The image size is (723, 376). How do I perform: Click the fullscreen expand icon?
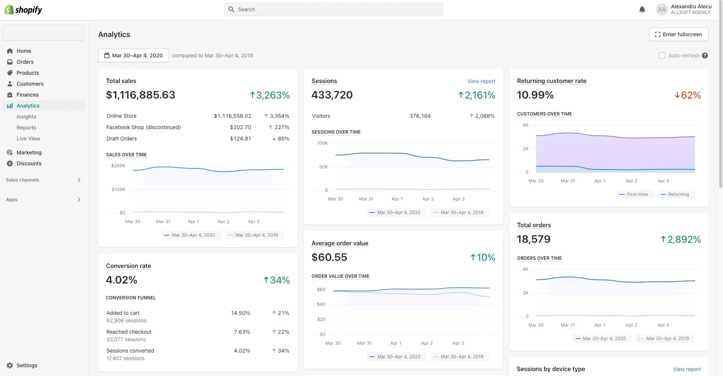[658, 34]
